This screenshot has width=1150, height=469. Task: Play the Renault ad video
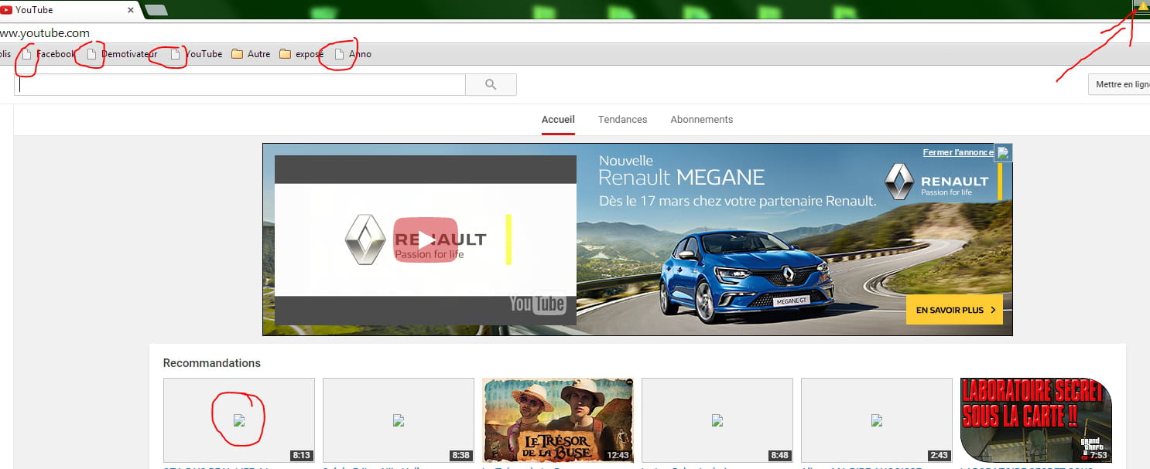(426, 240)
